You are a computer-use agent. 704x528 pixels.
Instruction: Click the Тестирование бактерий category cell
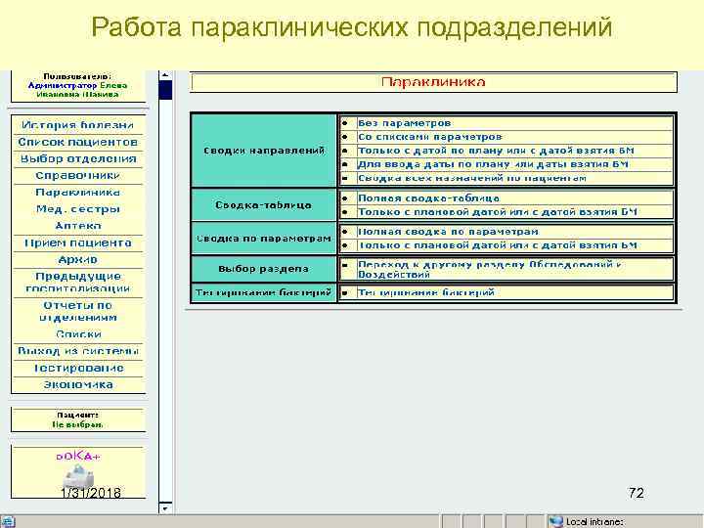264,292
